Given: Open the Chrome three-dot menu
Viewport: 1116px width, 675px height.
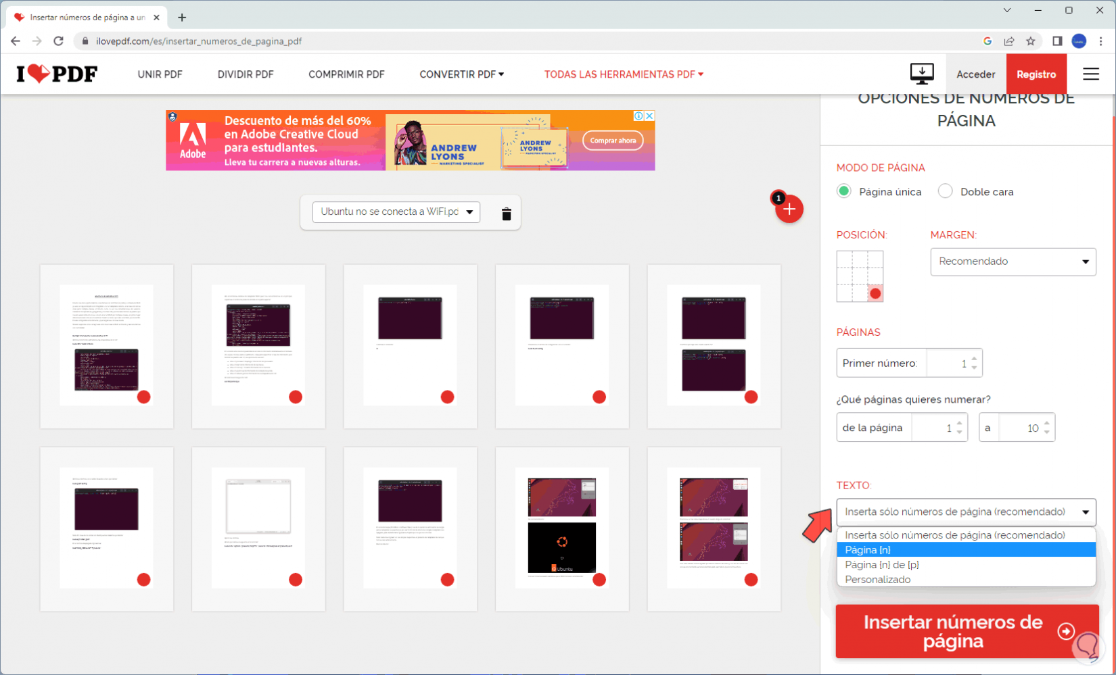Looking at the screenshot, I should click(x=1100, y=41).
